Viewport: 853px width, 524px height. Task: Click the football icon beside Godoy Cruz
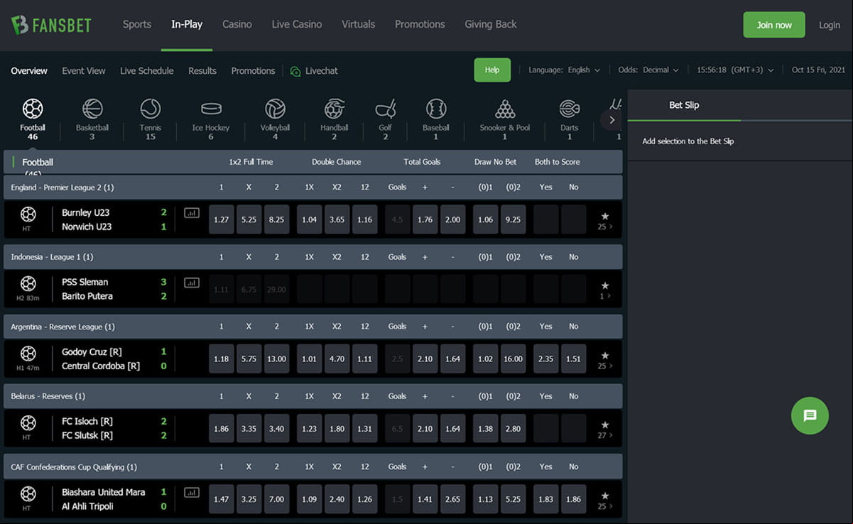point(28,353)
